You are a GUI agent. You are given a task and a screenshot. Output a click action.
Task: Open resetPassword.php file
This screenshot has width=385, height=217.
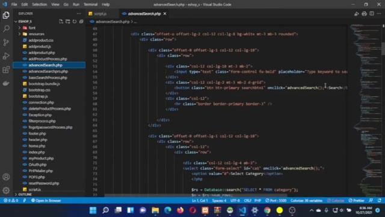(44, 183)
